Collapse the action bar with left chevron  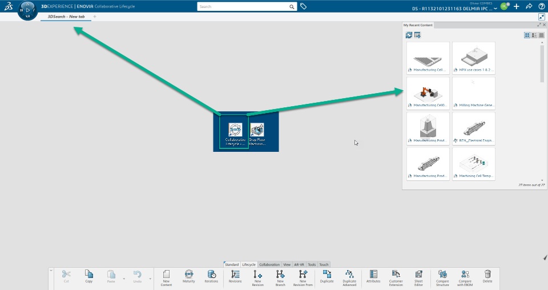pyautogui.click(x=51, y=271)
